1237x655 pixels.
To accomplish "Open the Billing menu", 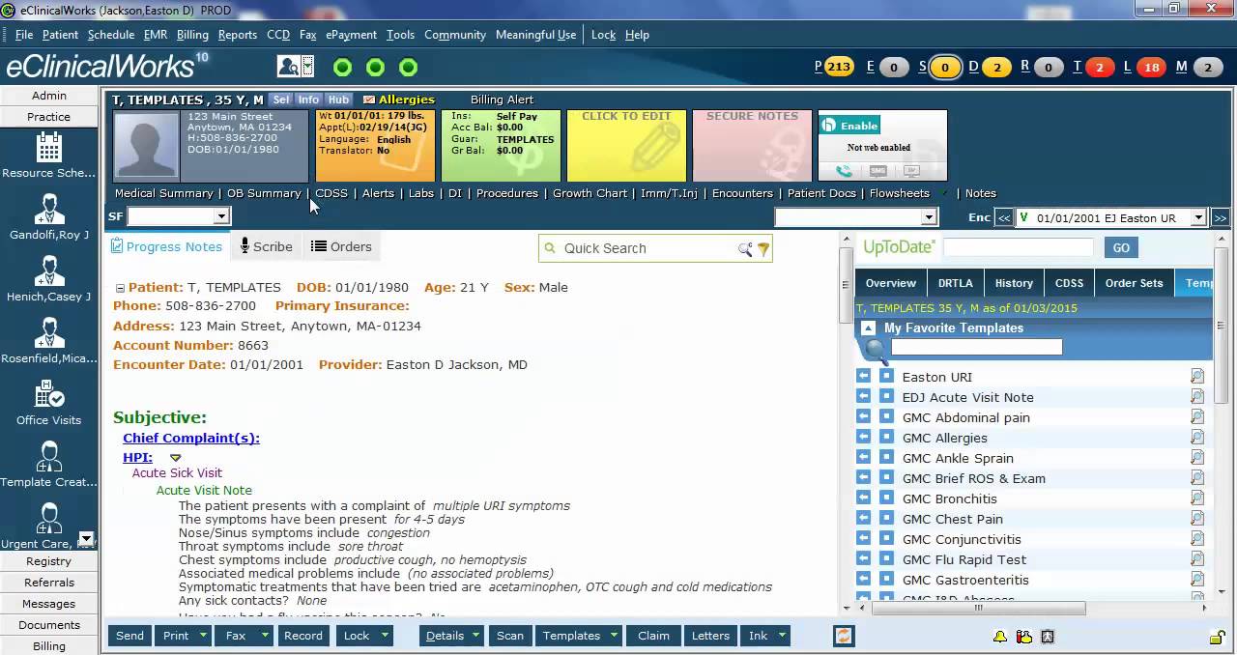I will pos(192,35).
